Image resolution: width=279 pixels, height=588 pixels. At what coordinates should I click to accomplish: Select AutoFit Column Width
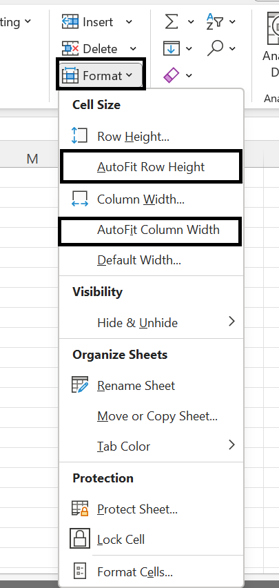click(150, 230)
